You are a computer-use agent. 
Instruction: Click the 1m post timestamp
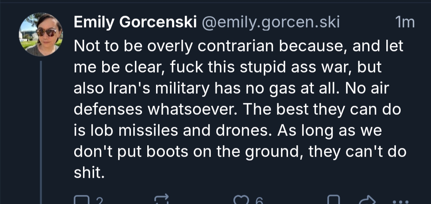(405, 23)
